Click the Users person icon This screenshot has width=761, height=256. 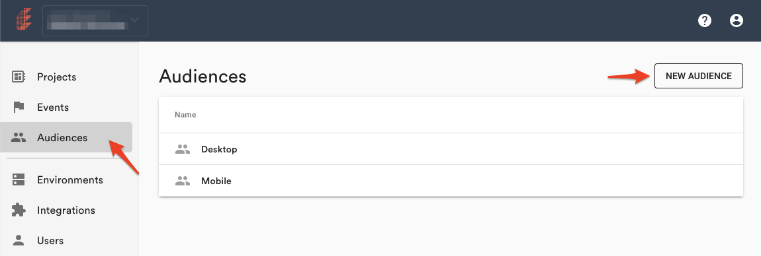click(x=19, y=240)
